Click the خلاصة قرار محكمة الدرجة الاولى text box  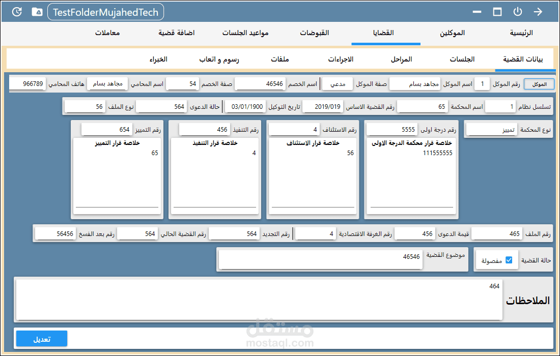pos(411,176)
